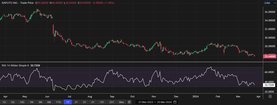This screenshot has height=105, width=277.
Task: Click the SAPUTO INC Trade Price title
Action: coord(18,3)
